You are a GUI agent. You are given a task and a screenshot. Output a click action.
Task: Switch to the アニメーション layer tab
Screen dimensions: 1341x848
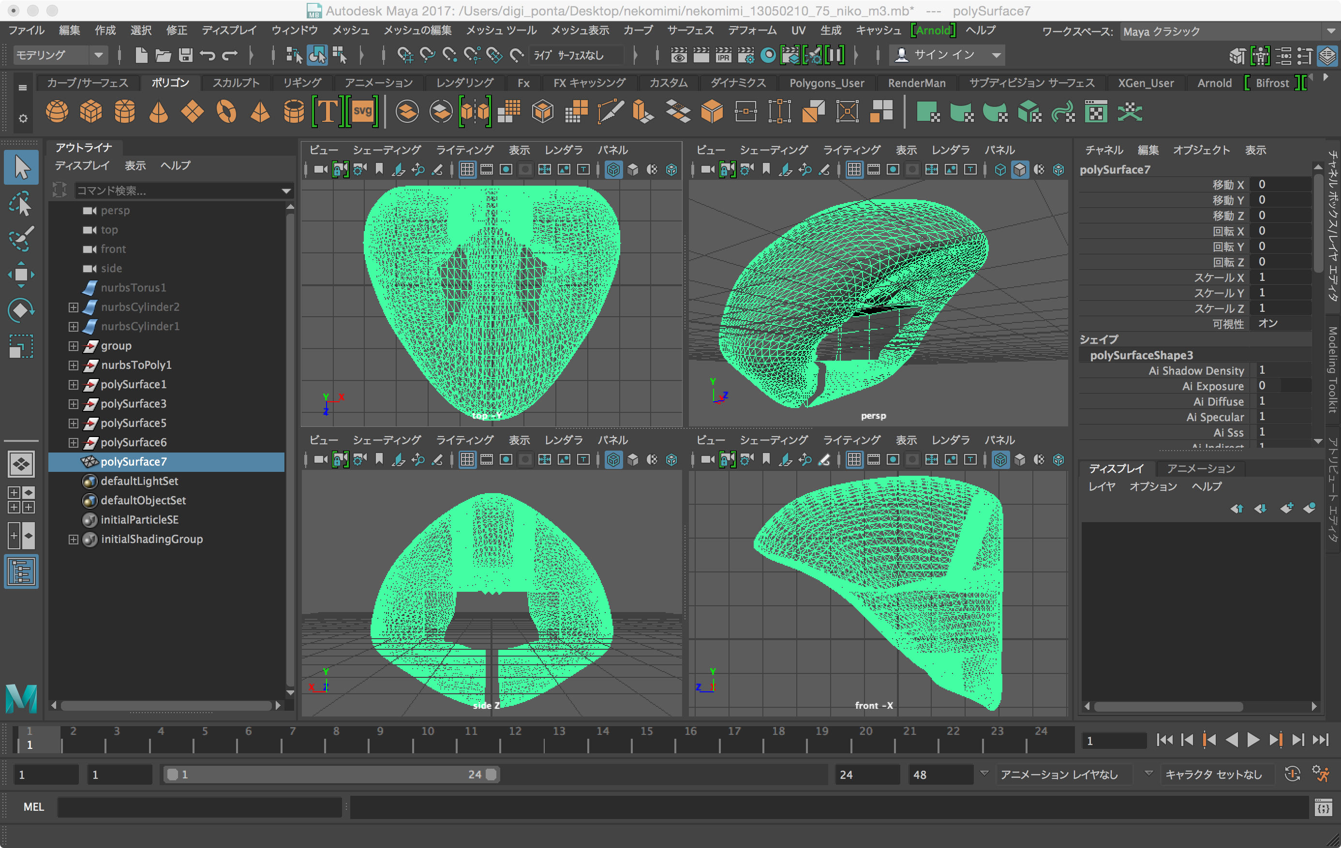tap(1201, 469)
